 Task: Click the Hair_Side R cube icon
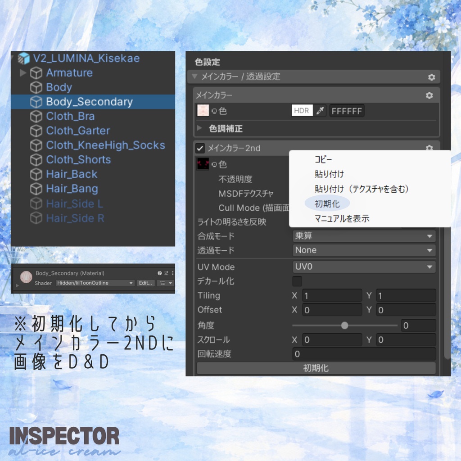pos(36,218)
